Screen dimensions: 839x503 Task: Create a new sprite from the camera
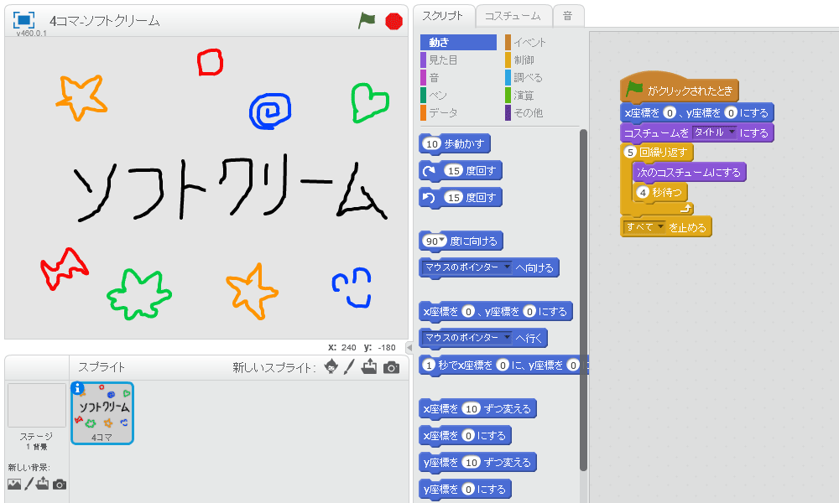pyautogui.click(x=391, y=367)
